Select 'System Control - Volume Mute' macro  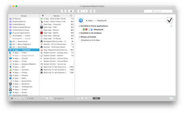[57, 61]
